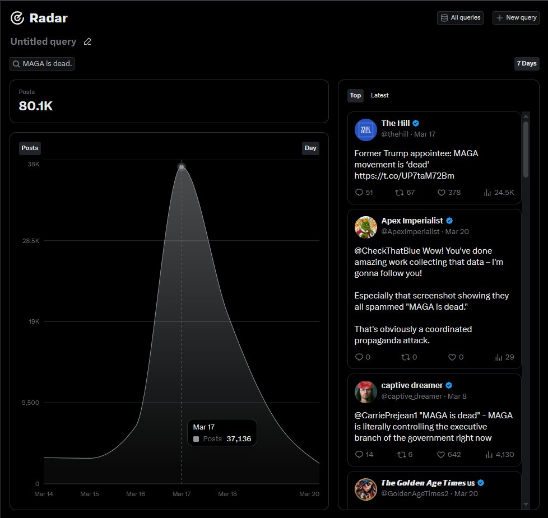This screenshot has width=548, height=518.
Task: Click Apex Imperialist verified badge
Action: 449,221
